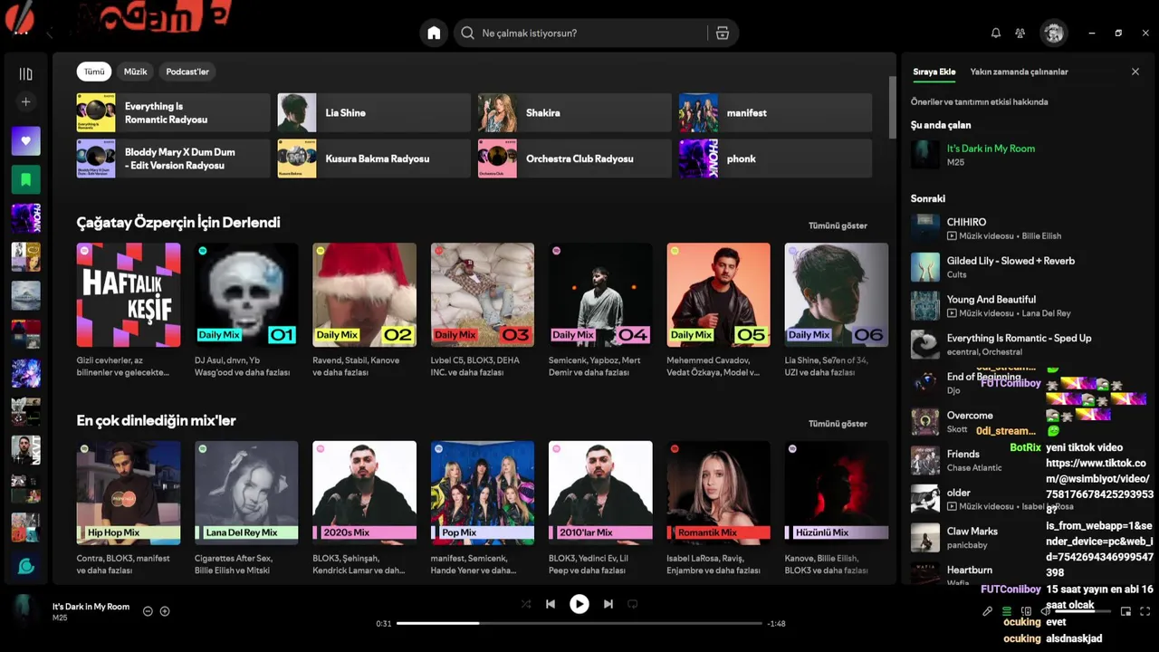This screenshot has height=652, width=1159.
Task: Go to the Spotify Home icon
Action: [434, 33]
